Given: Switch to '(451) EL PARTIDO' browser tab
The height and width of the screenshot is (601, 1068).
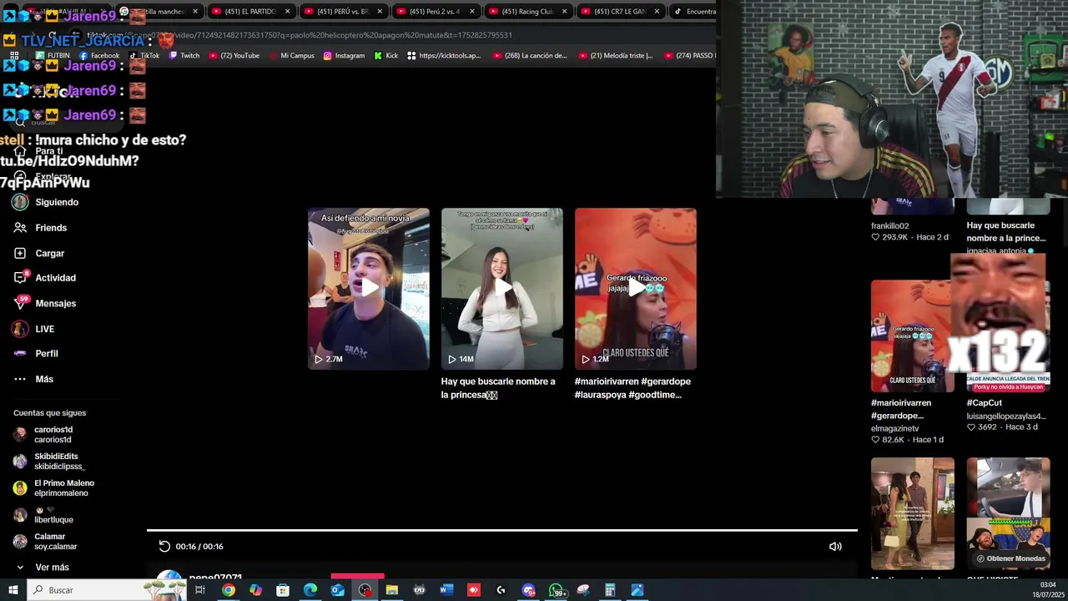Looking at the screenshot, I should point(250,12).
